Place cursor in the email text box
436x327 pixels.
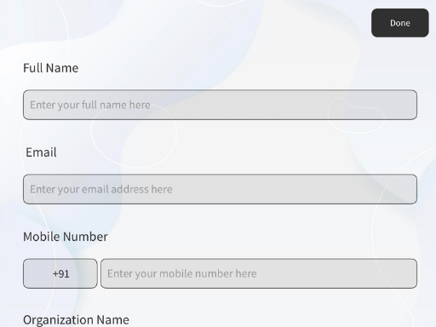point(220,189)
